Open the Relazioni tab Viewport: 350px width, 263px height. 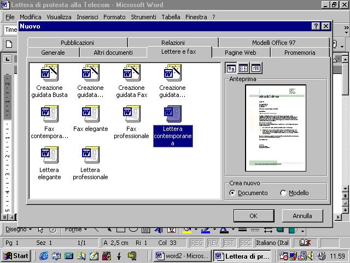tap(173, 43)
